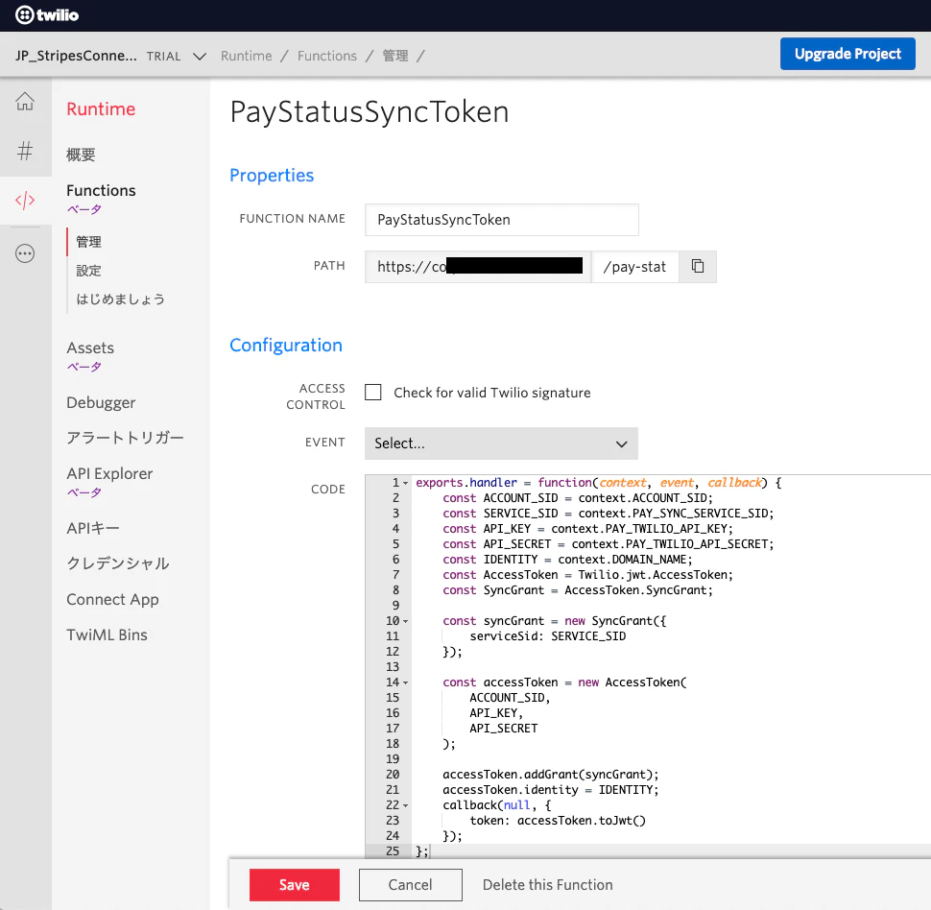Open APIキー in the sidebar
Screen dimensions: 931x910
point(93,528)
